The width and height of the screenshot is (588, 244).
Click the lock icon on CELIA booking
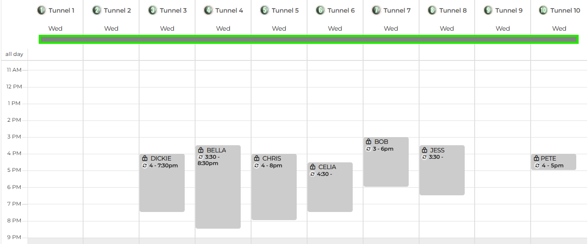(313, 167)
